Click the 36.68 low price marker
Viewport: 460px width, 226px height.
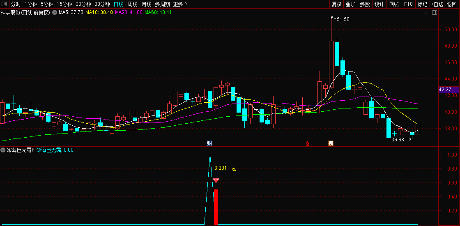[x=398, y=140]
